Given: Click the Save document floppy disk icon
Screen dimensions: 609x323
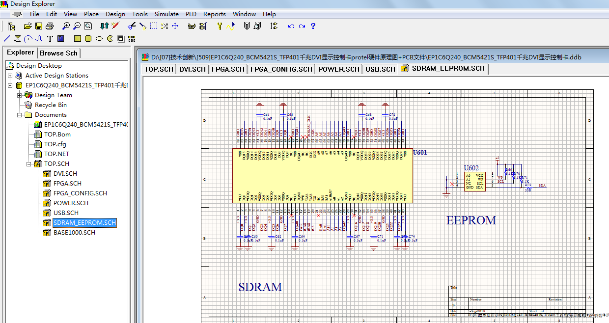Looking at the screenshot, I should (x=38, y=26).
